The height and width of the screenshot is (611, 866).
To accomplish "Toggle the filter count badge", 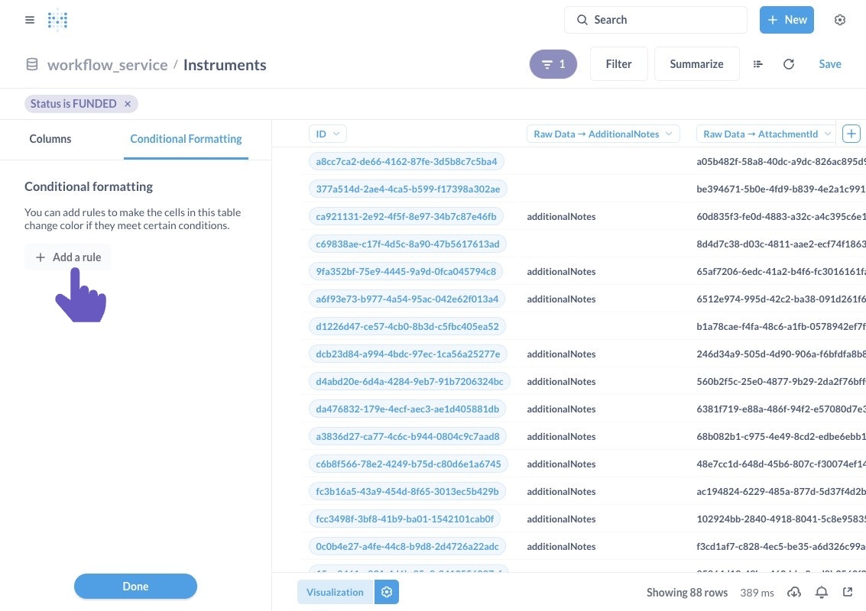I will tap(553, 64).
